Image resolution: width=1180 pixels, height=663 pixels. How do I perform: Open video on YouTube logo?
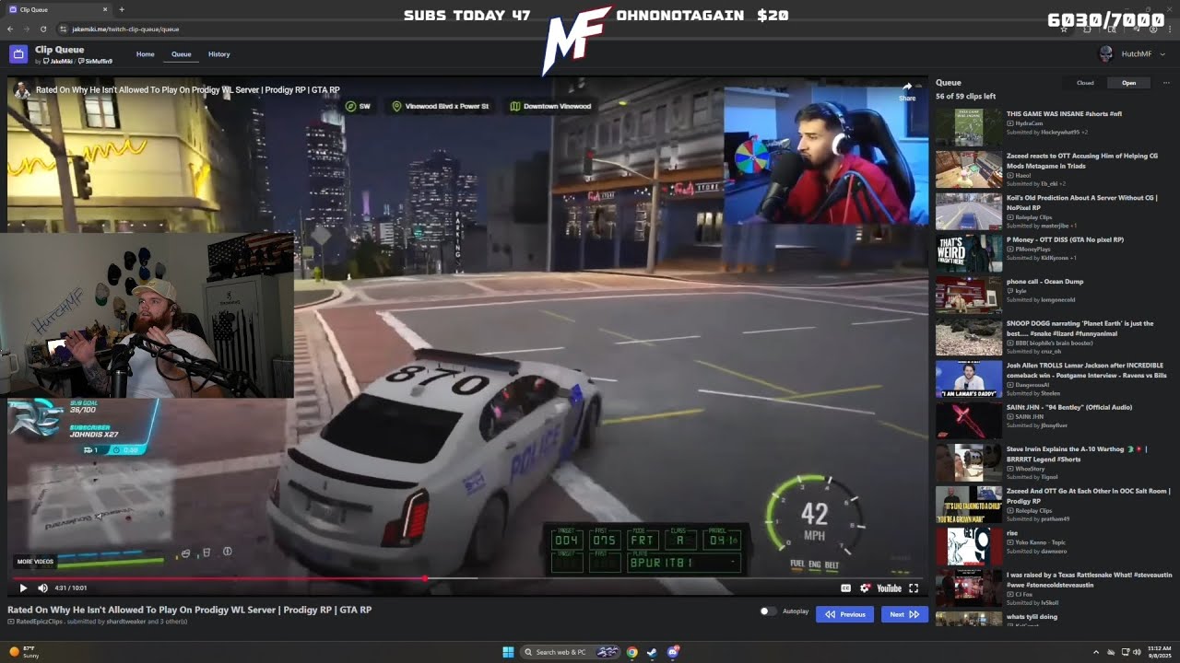tap(889, 587)
